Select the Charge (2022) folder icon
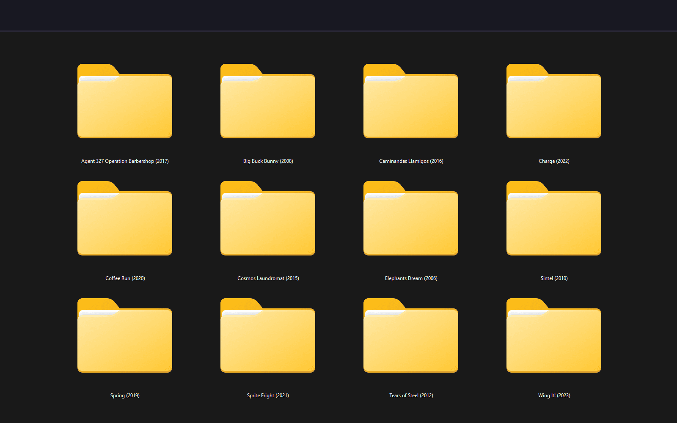 554,101
